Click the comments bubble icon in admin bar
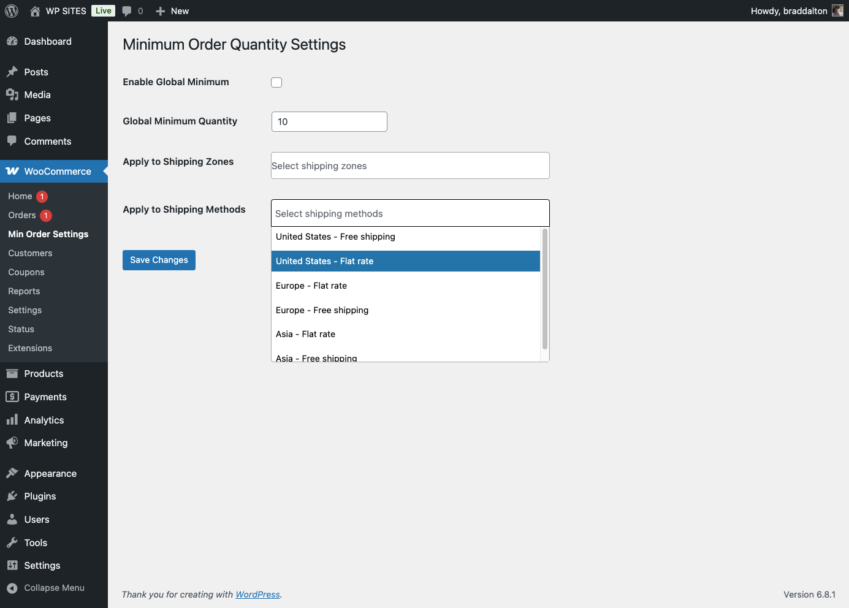The image size is (849, 608). point(127,11)
